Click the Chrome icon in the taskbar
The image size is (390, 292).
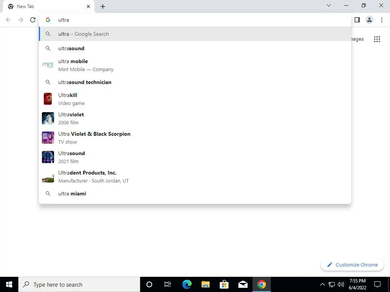pyautogui.click(x=261, y=284)
